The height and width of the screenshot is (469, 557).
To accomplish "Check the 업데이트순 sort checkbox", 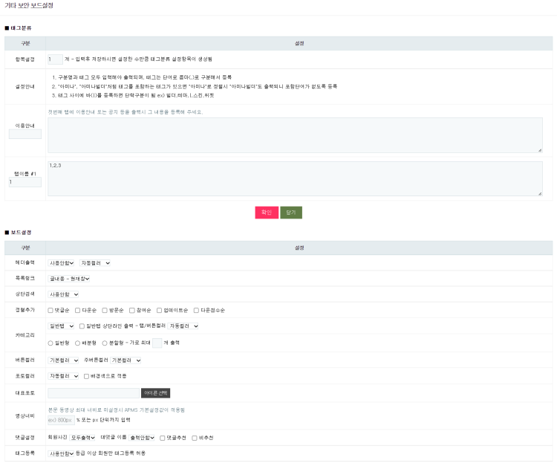I will pos(159,311).
